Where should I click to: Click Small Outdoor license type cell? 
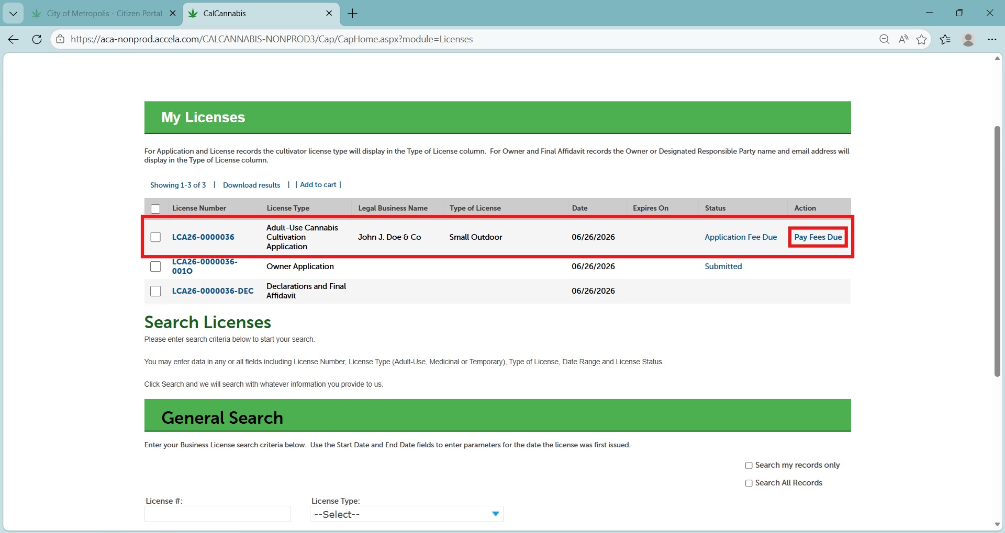point(476,237)
